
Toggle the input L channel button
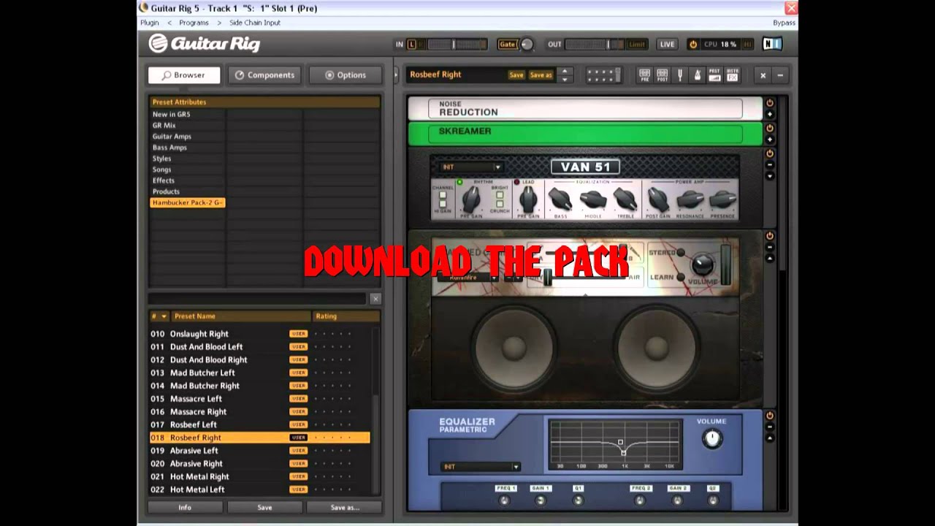[x=411, y=45]
